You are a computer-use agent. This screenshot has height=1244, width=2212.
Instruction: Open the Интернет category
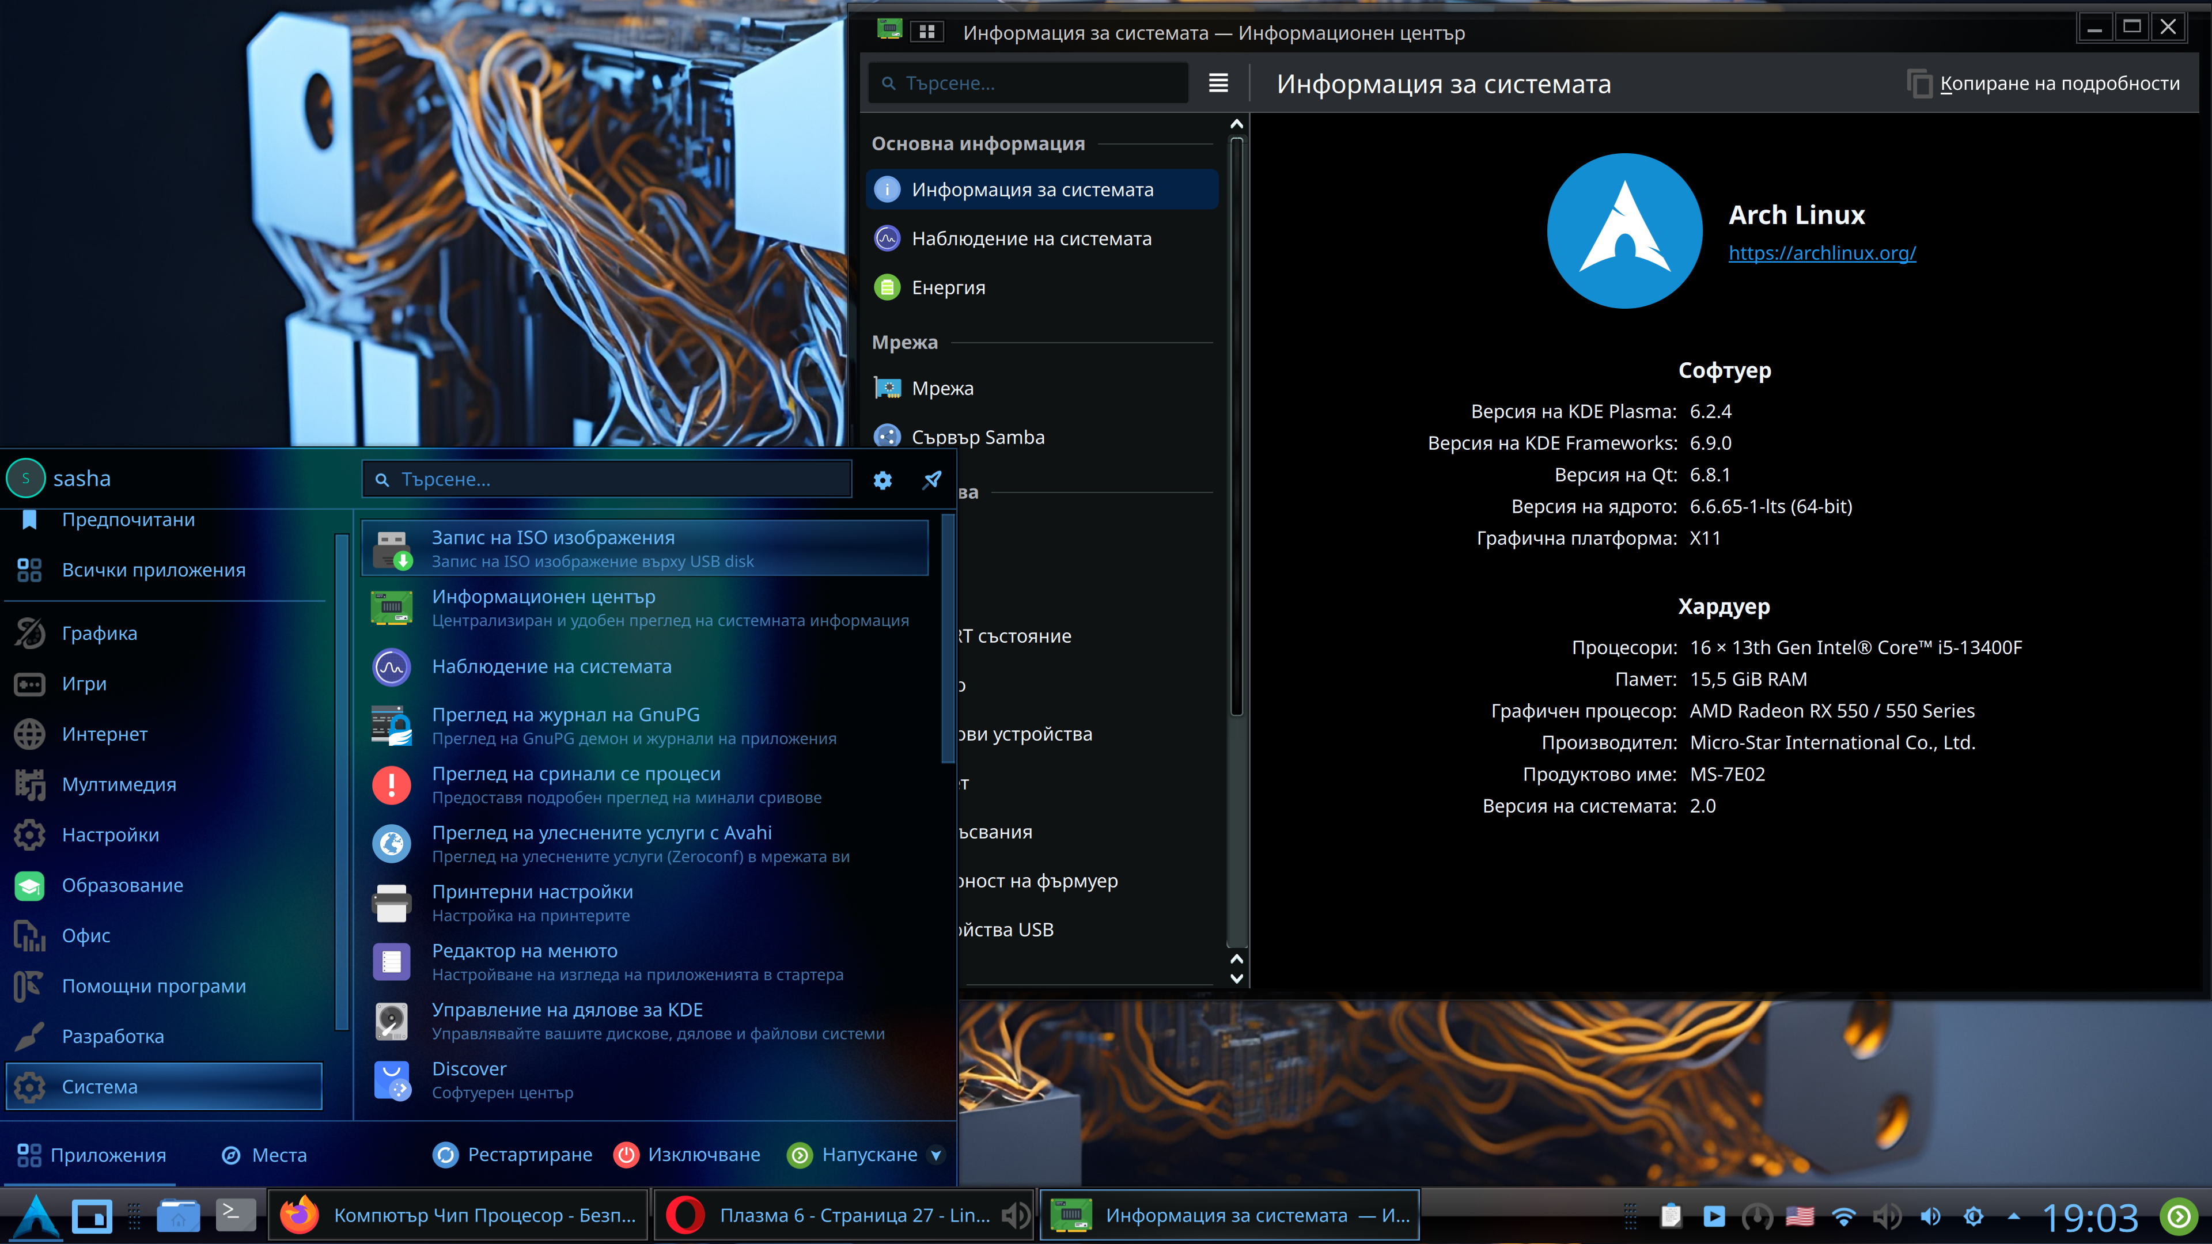pos(163,734)
